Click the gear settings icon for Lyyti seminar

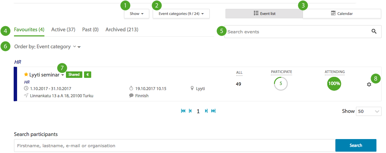coord(369,84)
